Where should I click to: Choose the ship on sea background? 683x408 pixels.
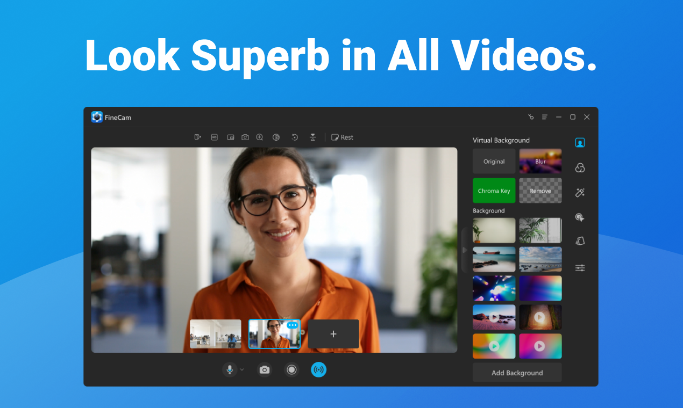click(x=494, y=259)
